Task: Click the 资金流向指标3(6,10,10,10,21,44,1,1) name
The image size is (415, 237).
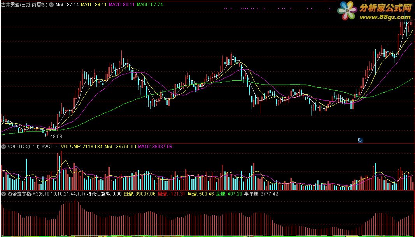Action: pyautogui.click(x=46, y=194)
